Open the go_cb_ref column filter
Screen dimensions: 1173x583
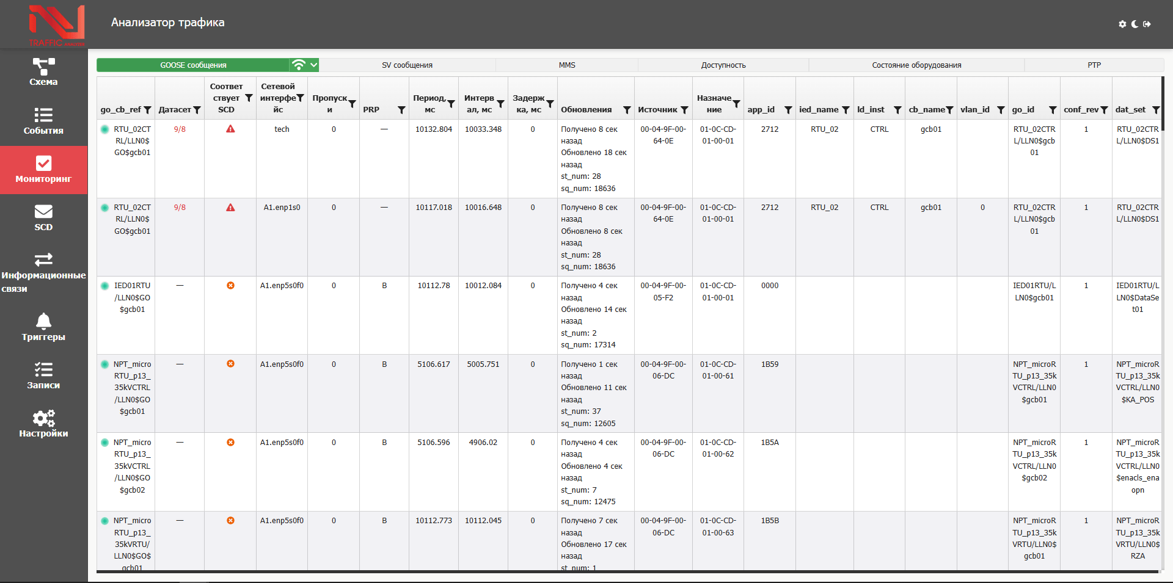click(x=147, y=110)
